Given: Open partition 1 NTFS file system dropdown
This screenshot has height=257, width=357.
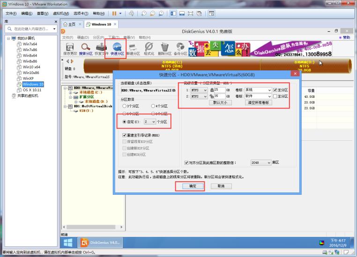Looking at the screenshot, I should (x=199, y=90).
